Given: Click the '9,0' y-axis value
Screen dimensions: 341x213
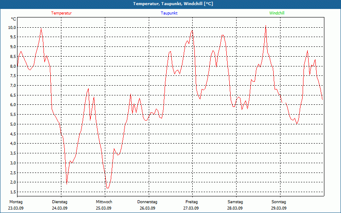Looking at the screenshot, I should pyautogui.click(x=13, y=47).
